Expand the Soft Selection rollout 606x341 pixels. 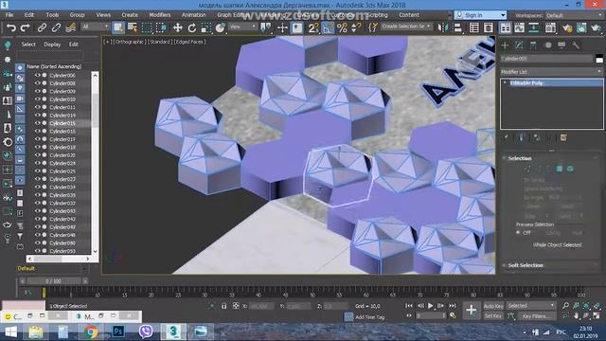click(526, 265)
